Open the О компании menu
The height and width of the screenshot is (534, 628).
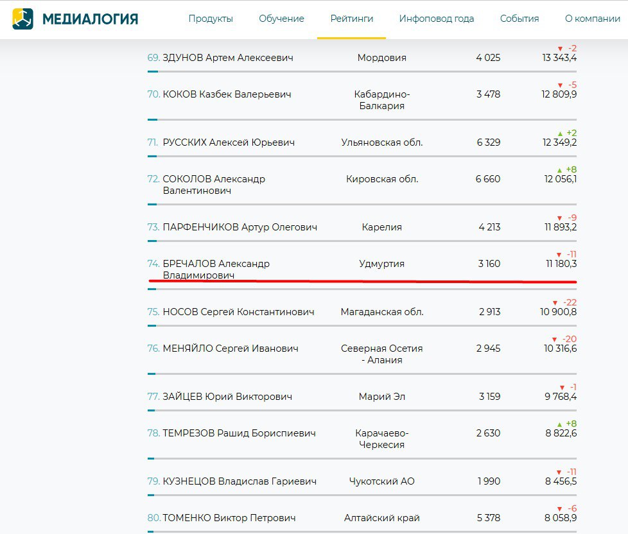pyautogui.click(x=592, y=19)
